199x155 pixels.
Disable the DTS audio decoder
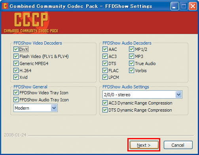(105, 63)
